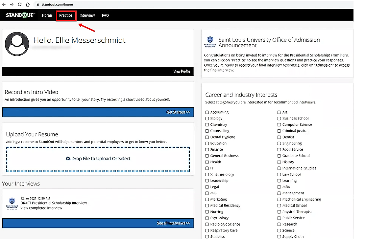
Task: Open the Practice menu item
Action: click(66, 15)
